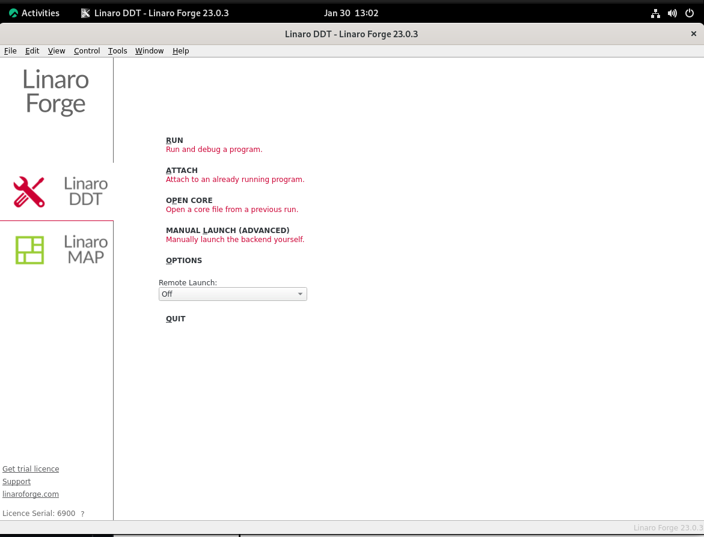
Task: Click 'Manually launch the backend yourself.' text
Action: click(235, 240)
